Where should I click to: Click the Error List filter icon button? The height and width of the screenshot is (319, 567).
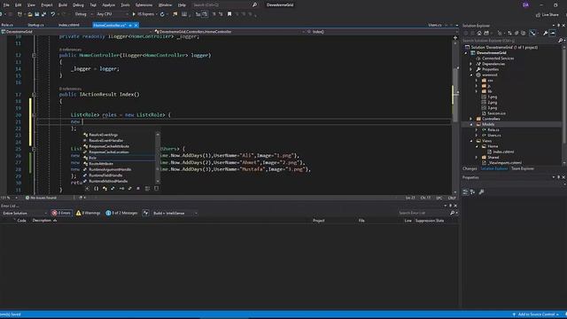pyautogui.click(x=145, y=213)
